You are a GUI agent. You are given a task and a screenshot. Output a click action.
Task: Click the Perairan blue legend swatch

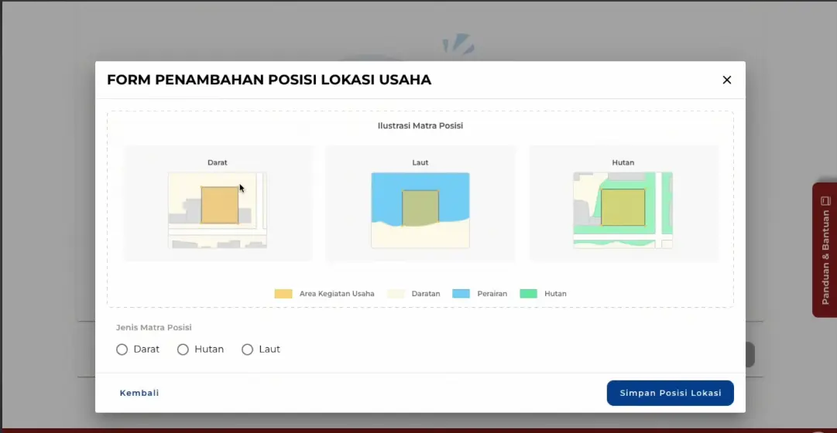pyautogui.click(x=461, y=294)
